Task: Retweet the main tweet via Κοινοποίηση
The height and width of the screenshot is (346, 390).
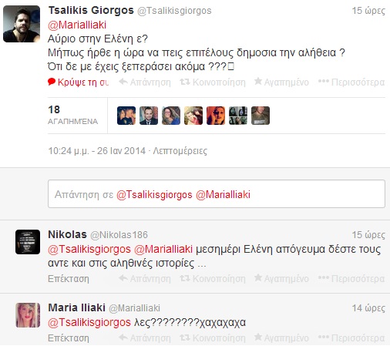Action: pyautogui.click(x=213, y=82)
